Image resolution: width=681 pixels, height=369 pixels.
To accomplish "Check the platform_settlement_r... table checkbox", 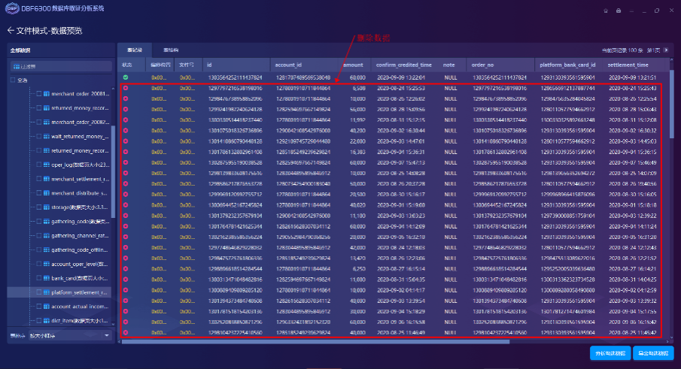I will [x=39, y=292].
